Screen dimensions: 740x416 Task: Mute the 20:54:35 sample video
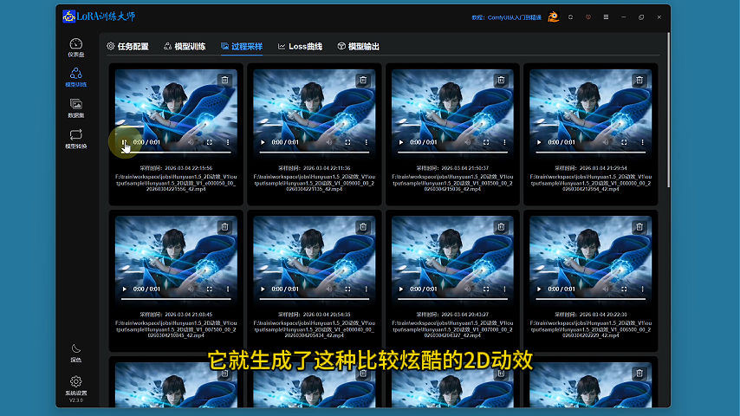pos(329,289)
